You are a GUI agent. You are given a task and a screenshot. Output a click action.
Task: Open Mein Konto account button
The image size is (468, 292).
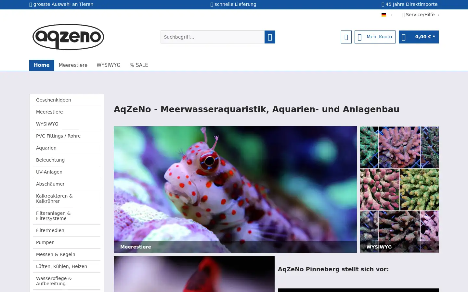pyautogui.click(x=375, y=37)
